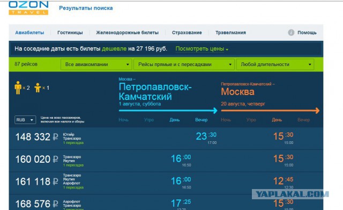Click the orange Москва return title
The image size is (343, 210).
pyautogui.click(x=237, y=92)
